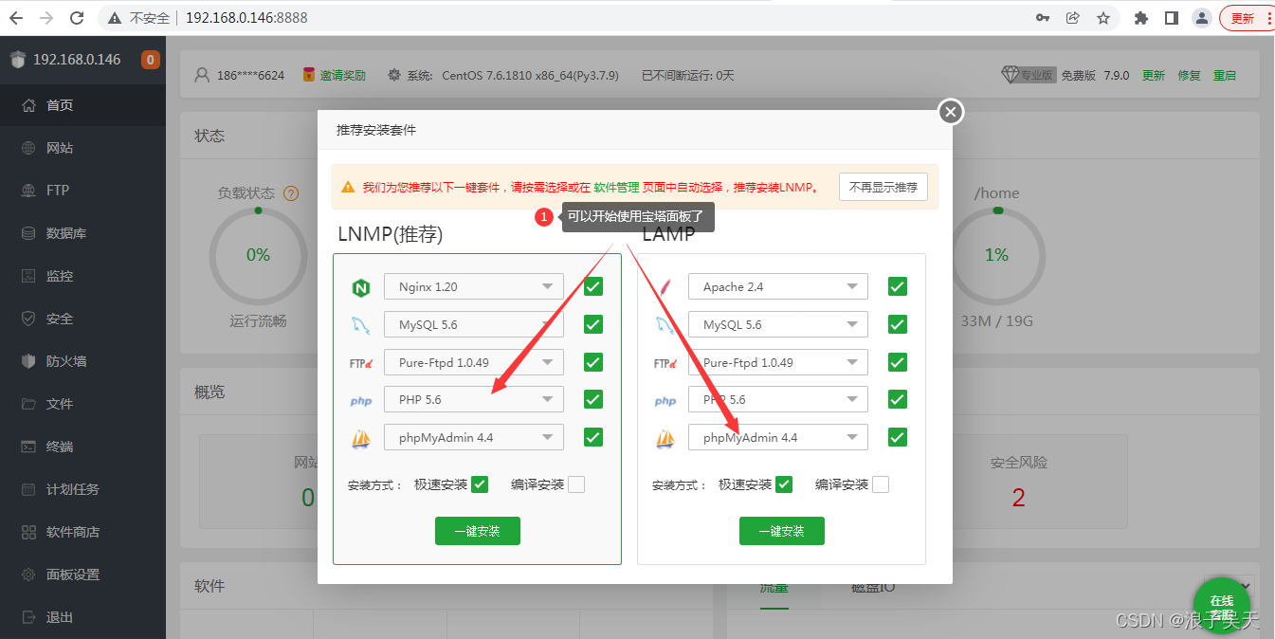Close the 推荐安装套件 dialog with X
This screenshot has width=1275, height=639.
pyautogui.click(x=951, y=112)
